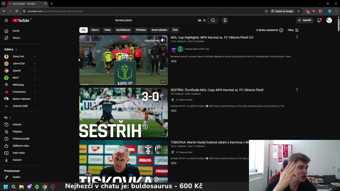Open Spotify from taskbar
The height and width of the screenshot is (191, 340).
(37, 187)
